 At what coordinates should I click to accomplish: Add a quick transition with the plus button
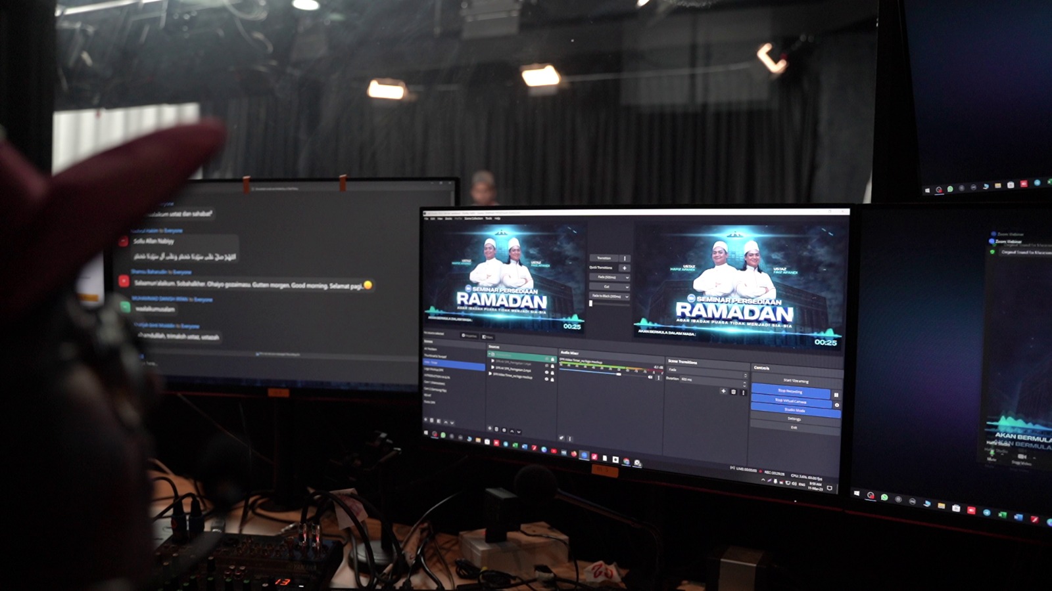[x=625, y=268]
